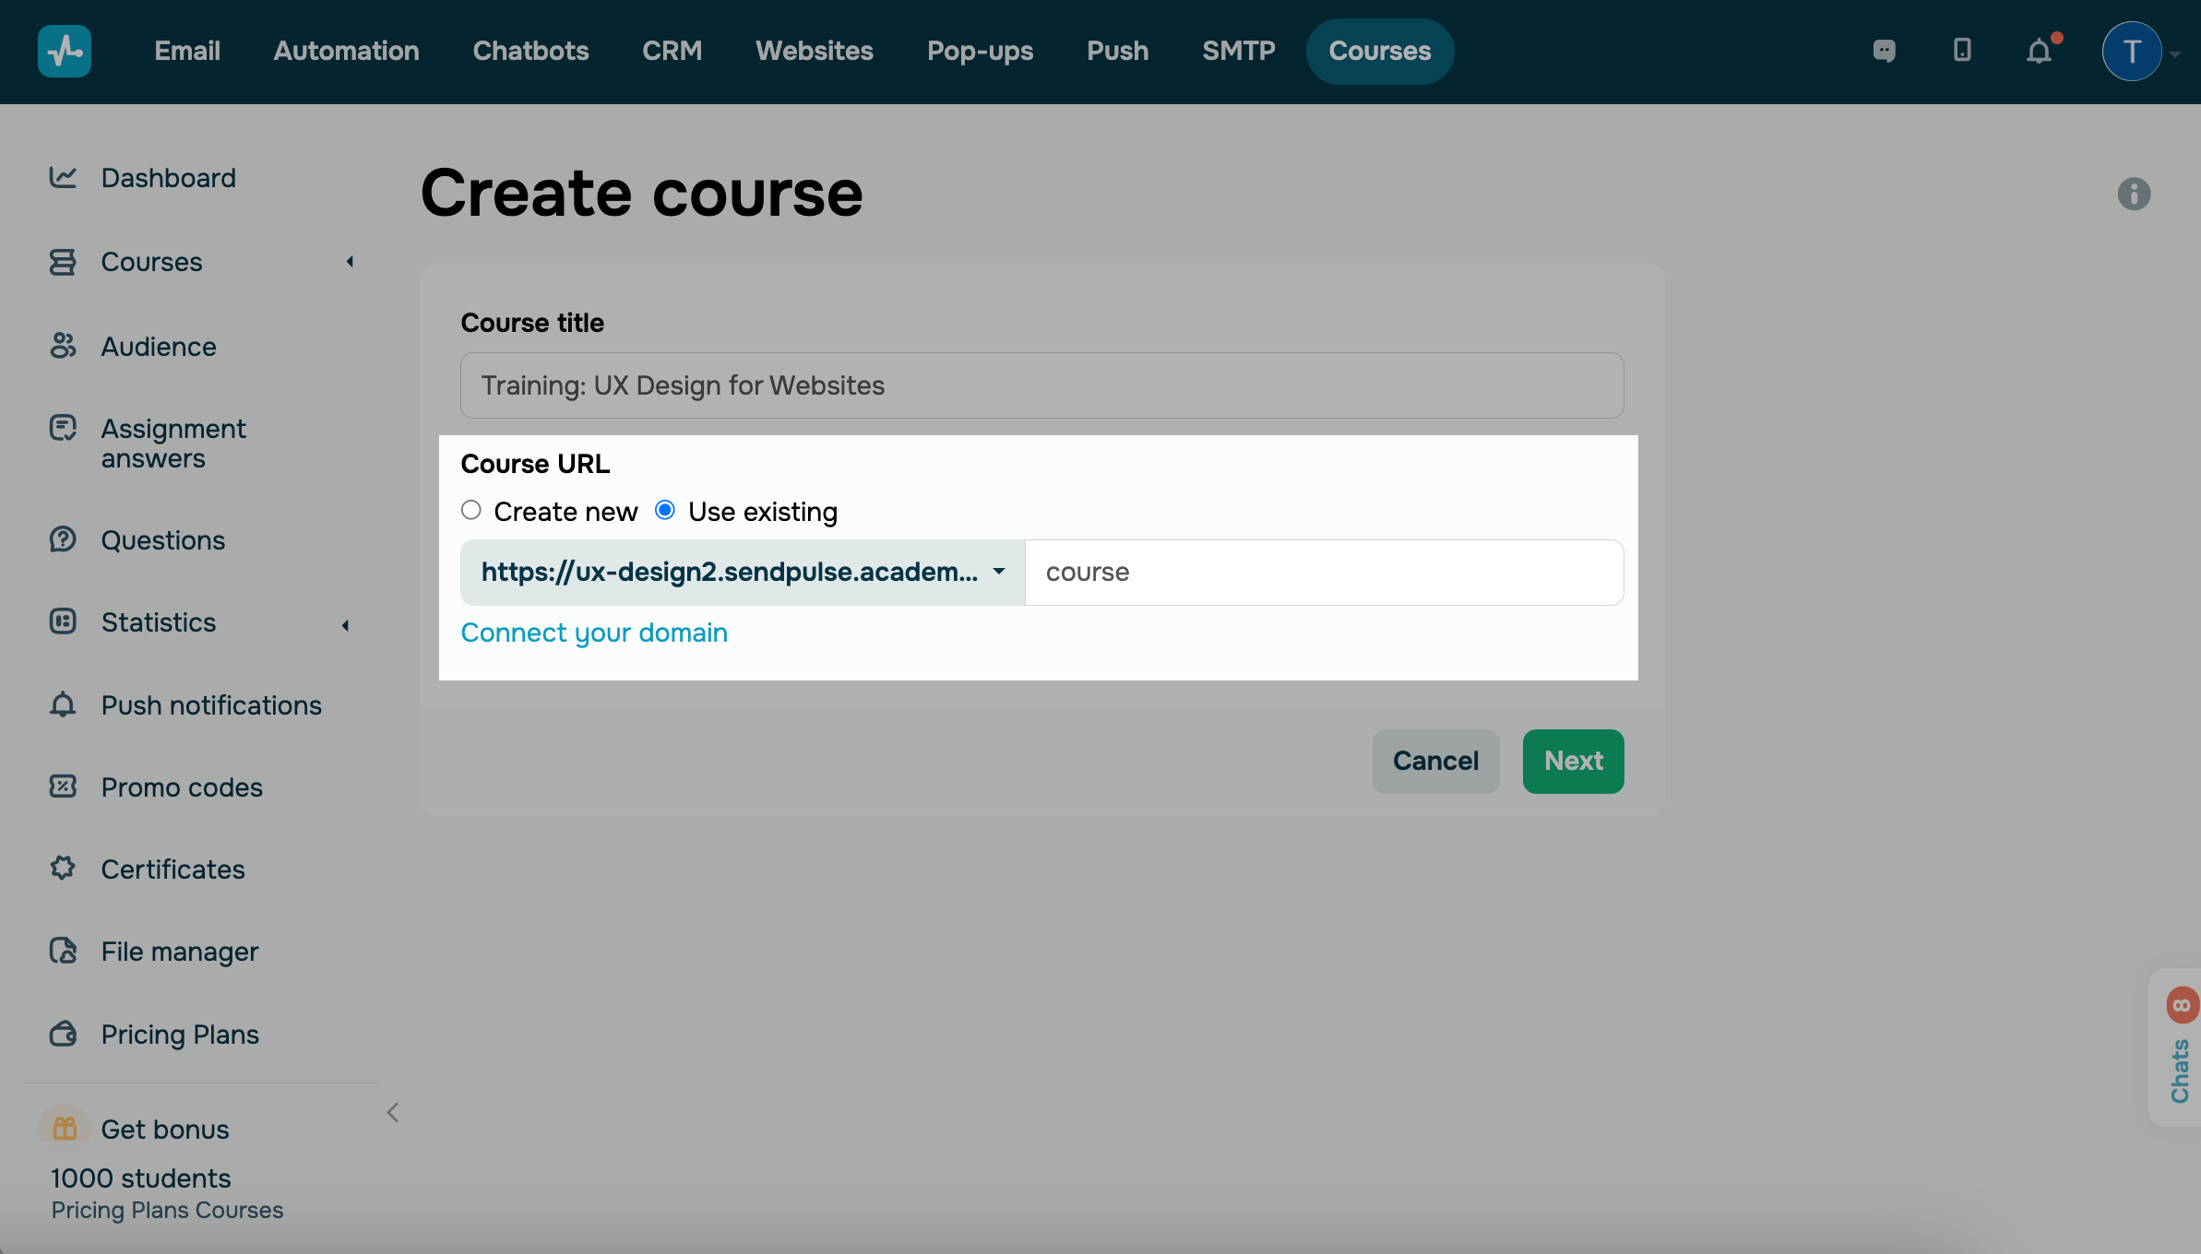Open the Automation top menu
This screenshot has width=2201, height=1254.
coord(346,51)
